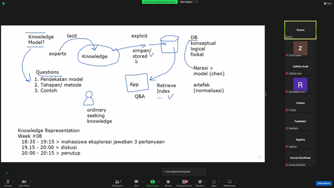The width and height of the screenshot is (334, 188).
Task: Click the 'Knowledge Representation' heading text
Action: coord(49,131)
